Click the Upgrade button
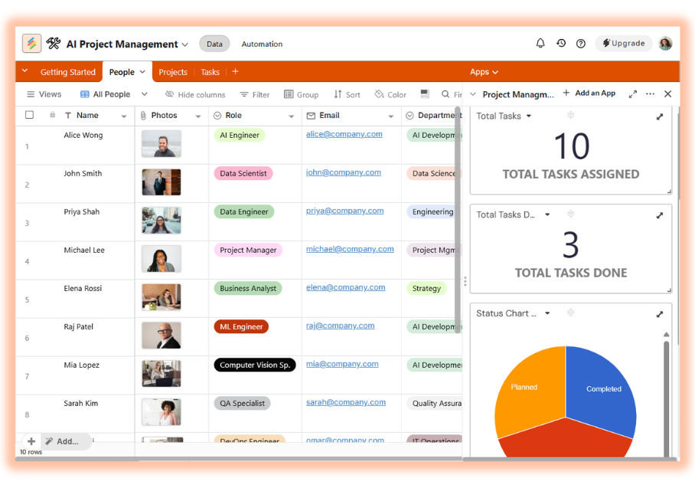695x488 pixels. coord(623,44)
